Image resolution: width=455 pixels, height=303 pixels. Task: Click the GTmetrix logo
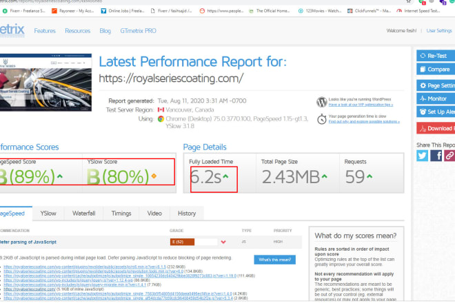12,30
